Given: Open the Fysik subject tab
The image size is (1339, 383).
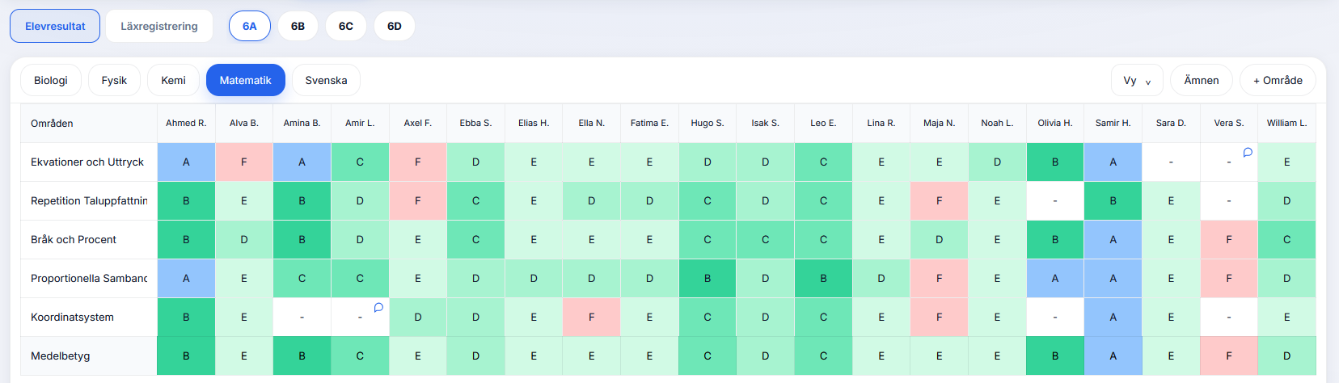Looking at the screenshot, I should [114, 80].
